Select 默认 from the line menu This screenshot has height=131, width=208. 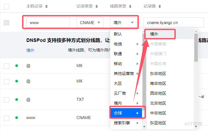(118, 34)
